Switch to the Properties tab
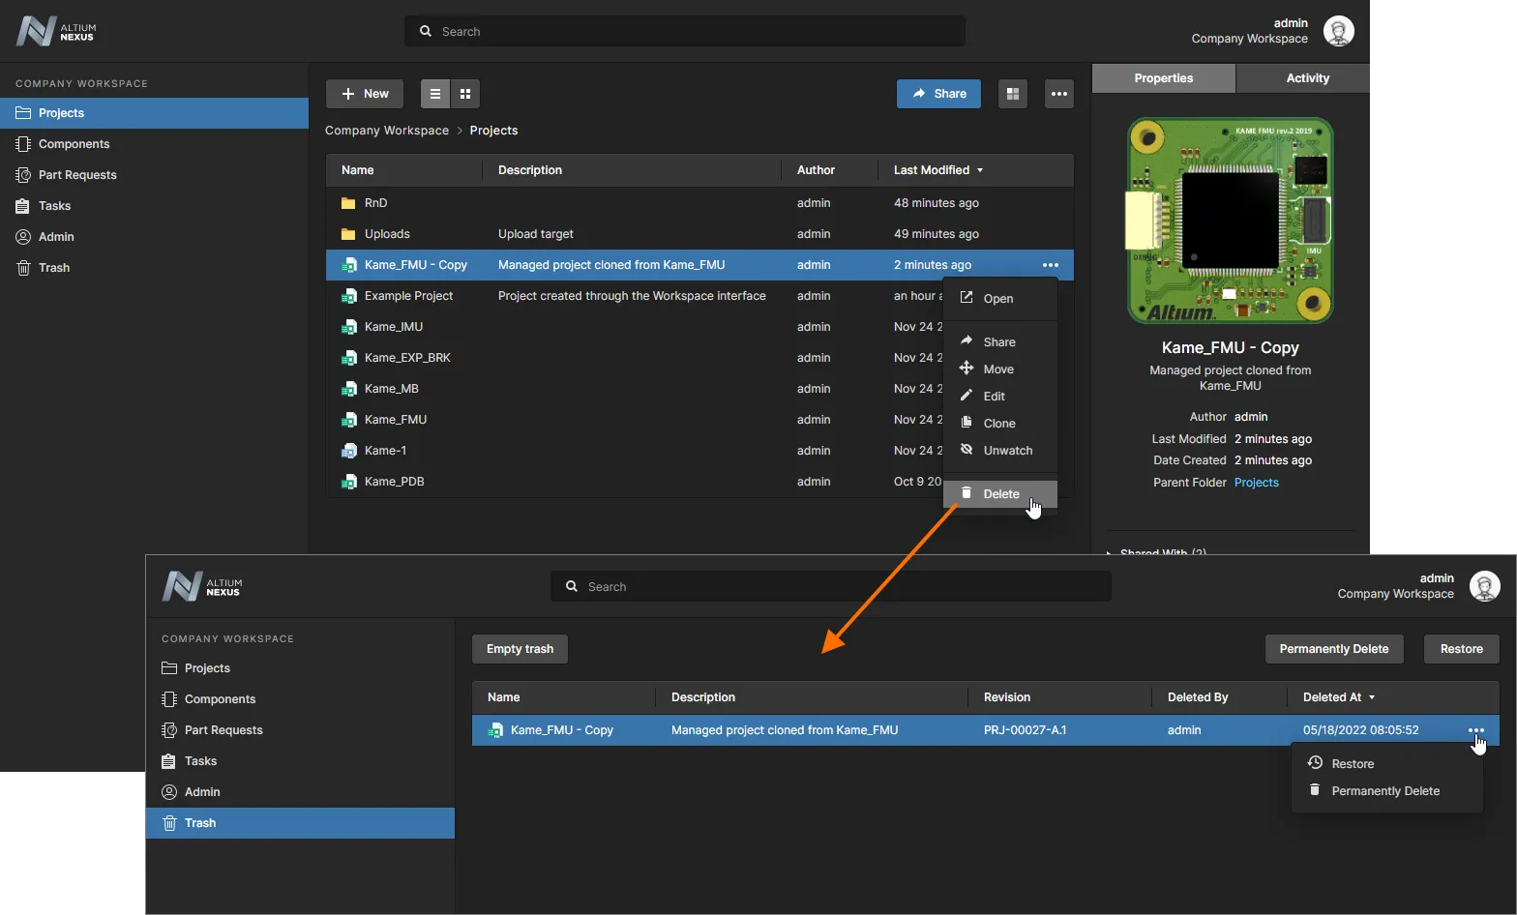 1164,78
